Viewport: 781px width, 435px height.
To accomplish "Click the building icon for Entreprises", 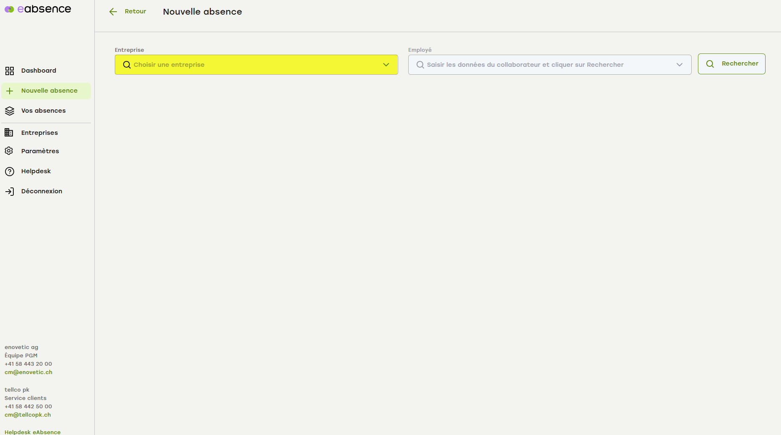I will point(9,133).
